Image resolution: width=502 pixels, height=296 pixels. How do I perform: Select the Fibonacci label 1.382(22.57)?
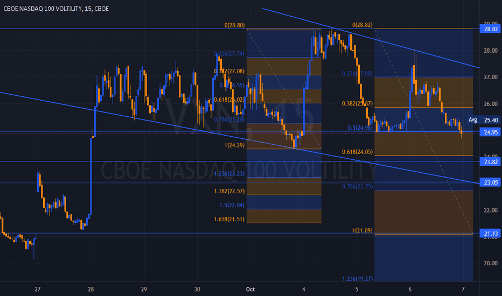pyautogui.click(x=229, y=191)
